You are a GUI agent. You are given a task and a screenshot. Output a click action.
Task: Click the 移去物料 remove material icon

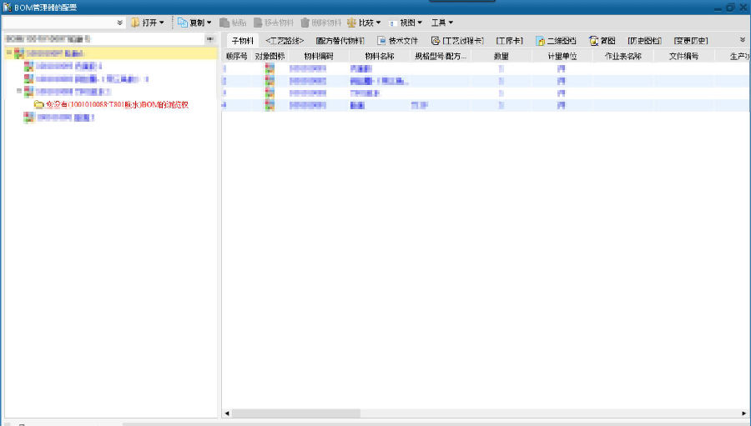[258, 23]
